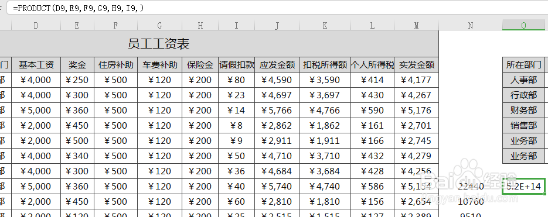The height and width of the screenshot is (217, 548).
Task: Click the net pay cell ¥2,745
Action: tap(416, 140)
